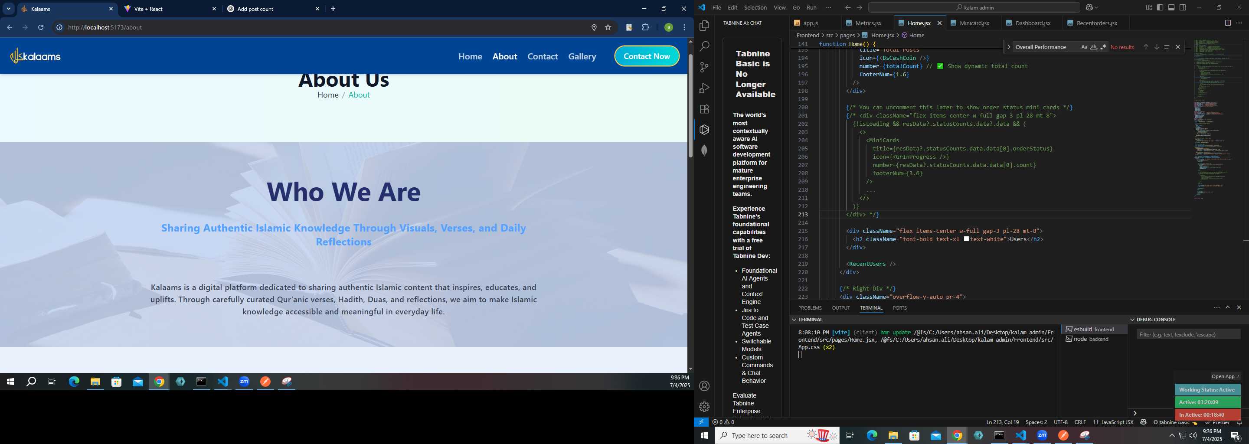1249x444 pixels.
Task: Go forward in VS Code navigation history
Action: [859, 8]
